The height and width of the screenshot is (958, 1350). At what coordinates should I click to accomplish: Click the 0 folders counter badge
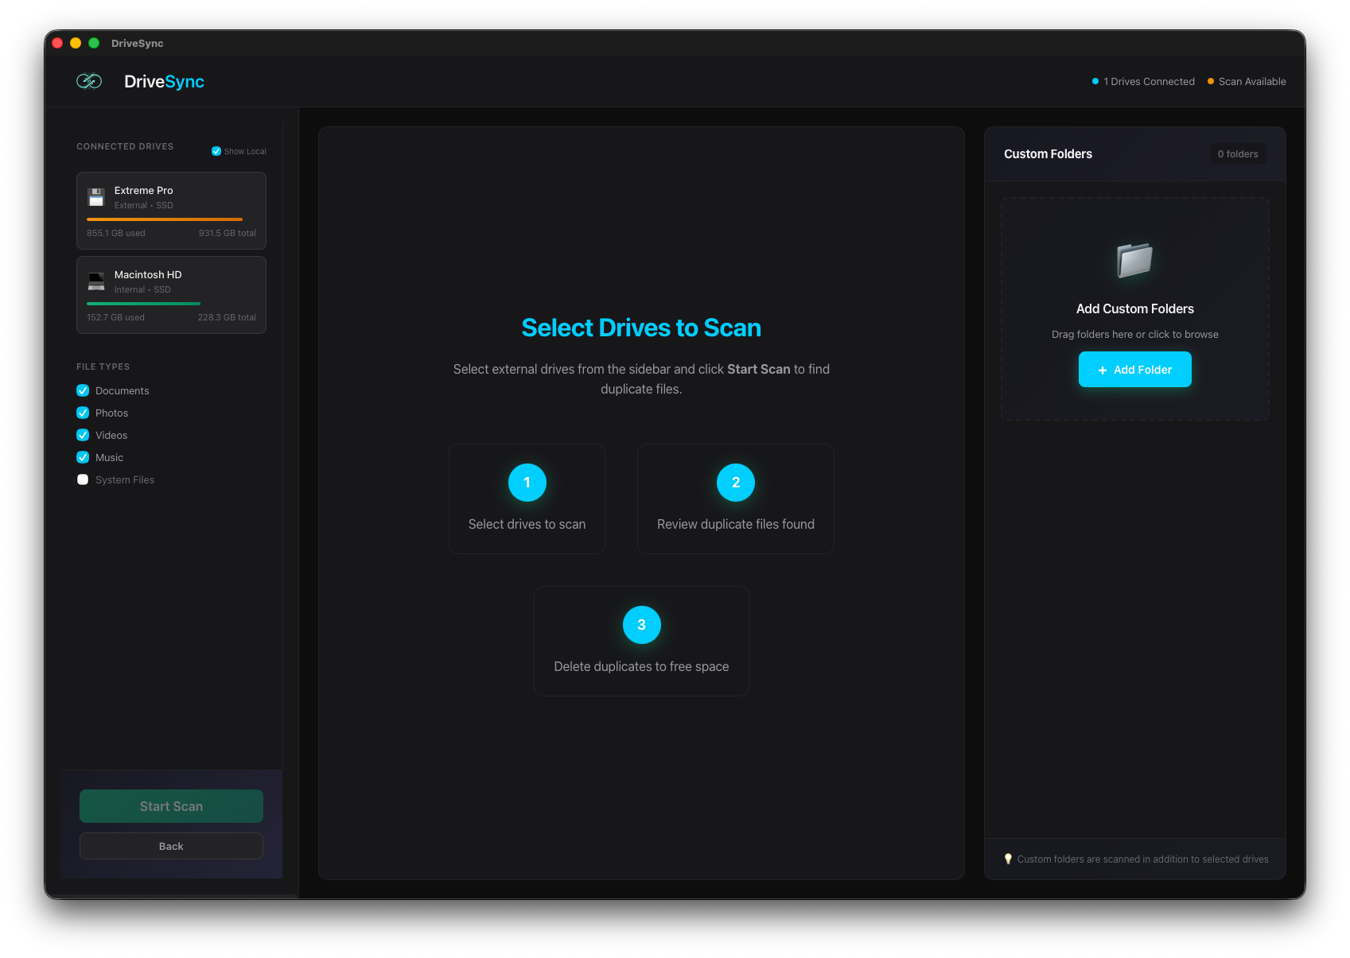[x=1238, y=153]
